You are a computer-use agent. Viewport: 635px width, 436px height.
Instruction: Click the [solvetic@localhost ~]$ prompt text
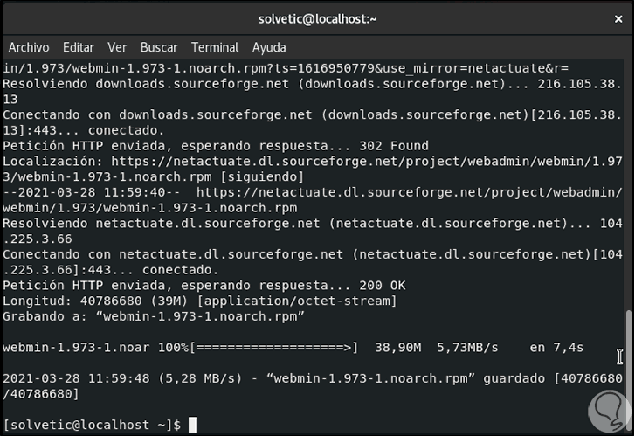(x=92, y=425)
